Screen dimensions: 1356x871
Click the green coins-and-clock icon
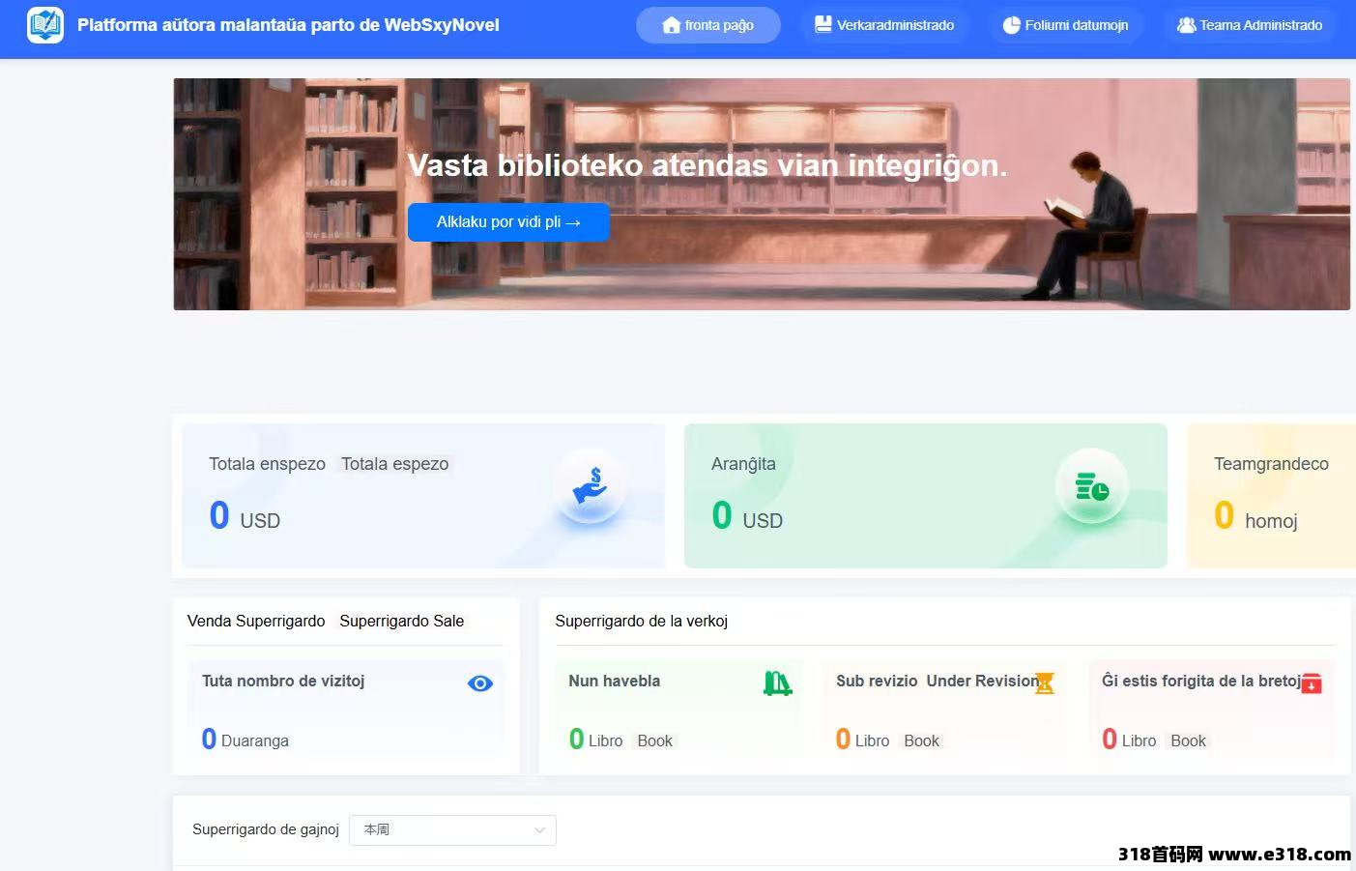pos(1091,486)
